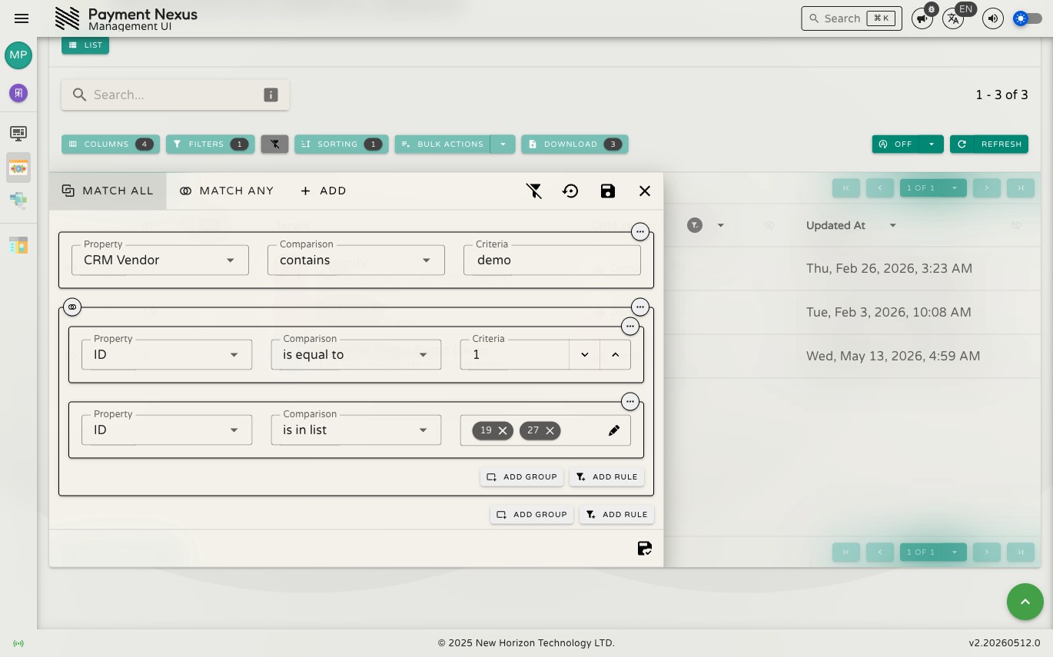This screenshot has height=657, width=1053.
Task: Click the DOWNLOAD button
Action: (x=575, y=144)
